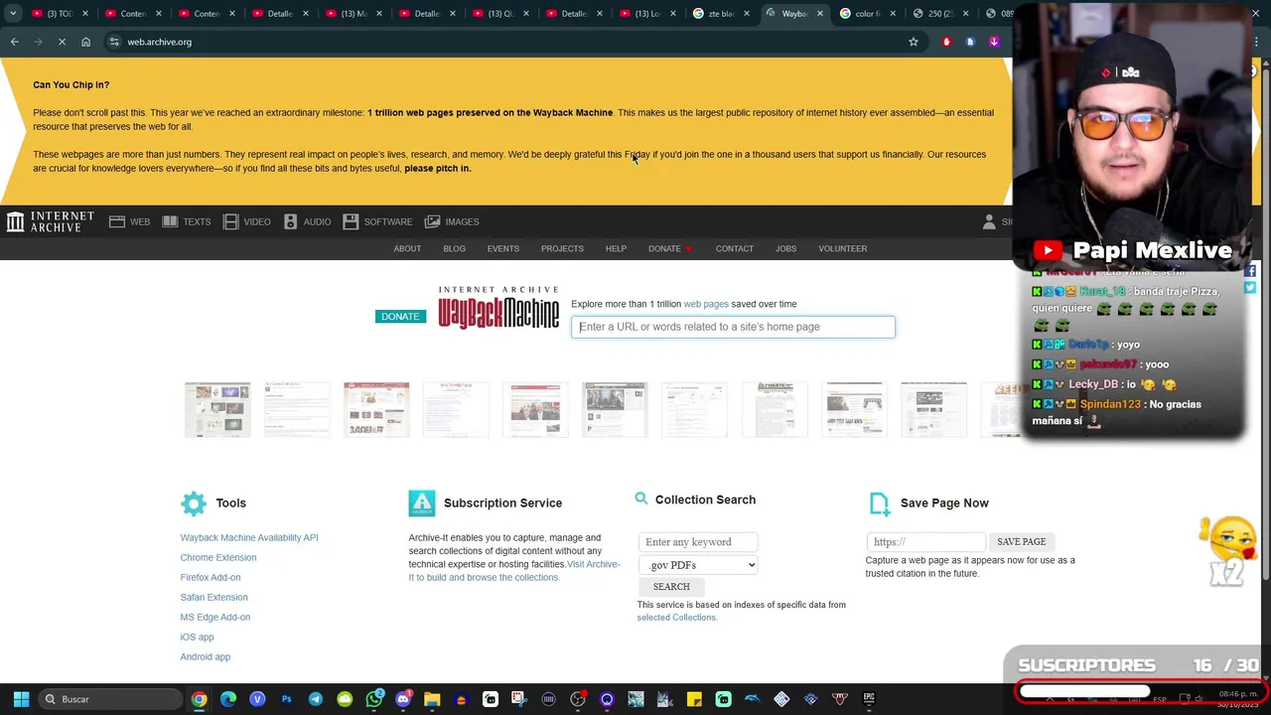Open the HELP menu item
This screenshot has width=1271, height=715.
tap(616, 248)
